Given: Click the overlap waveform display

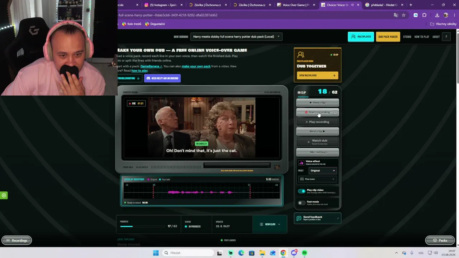Looking at the screenshot, I should 202,191.
